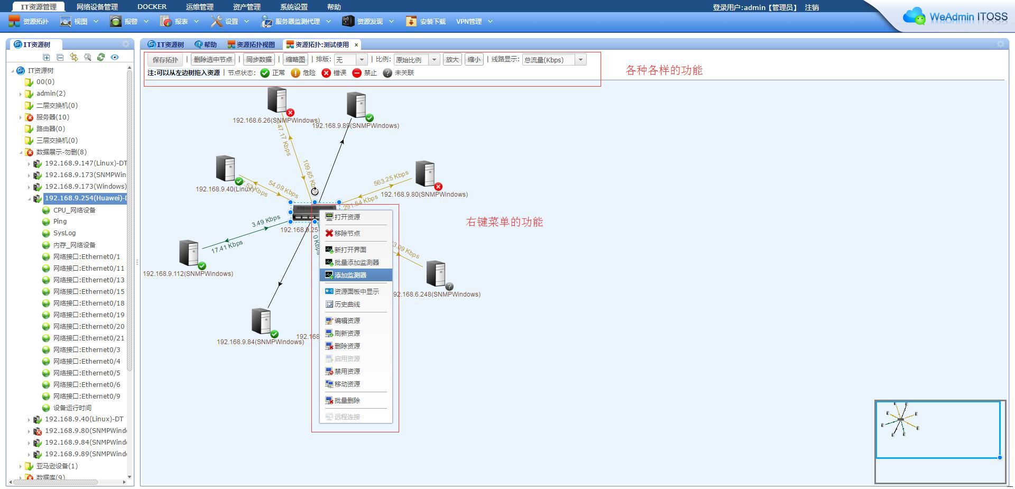Switch to the 资源拓扑视图 tab
The height and width of the screenshot is (489, 1015).
(x=252, y=44)
